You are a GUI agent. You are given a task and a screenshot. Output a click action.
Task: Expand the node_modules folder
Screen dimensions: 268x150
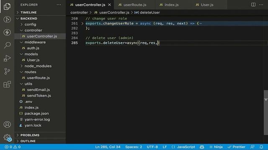(40, 66)
